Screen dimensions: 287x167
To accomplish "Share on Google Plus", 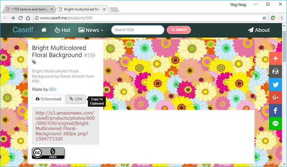I will click(275, 97).
